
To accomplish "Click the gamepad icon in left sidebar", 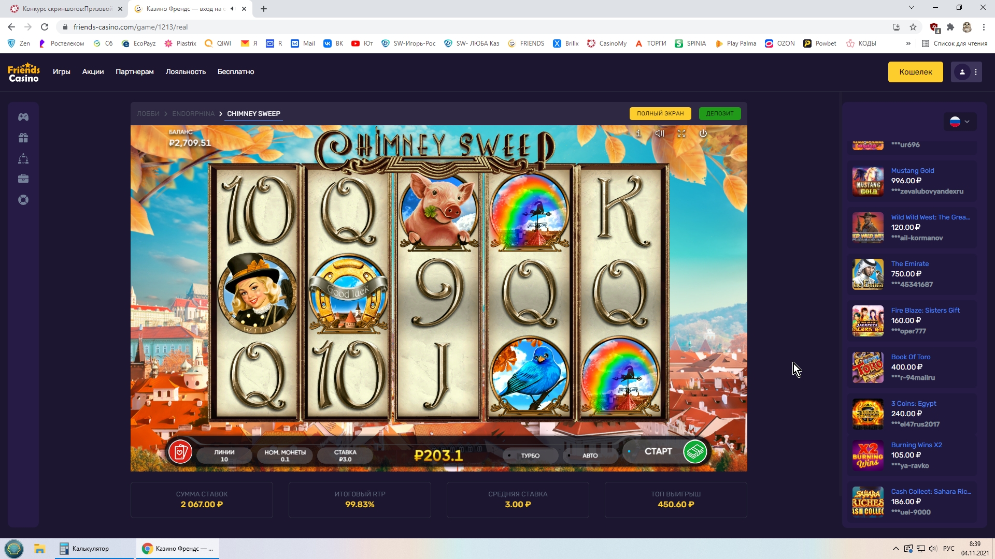I will 23,117.
